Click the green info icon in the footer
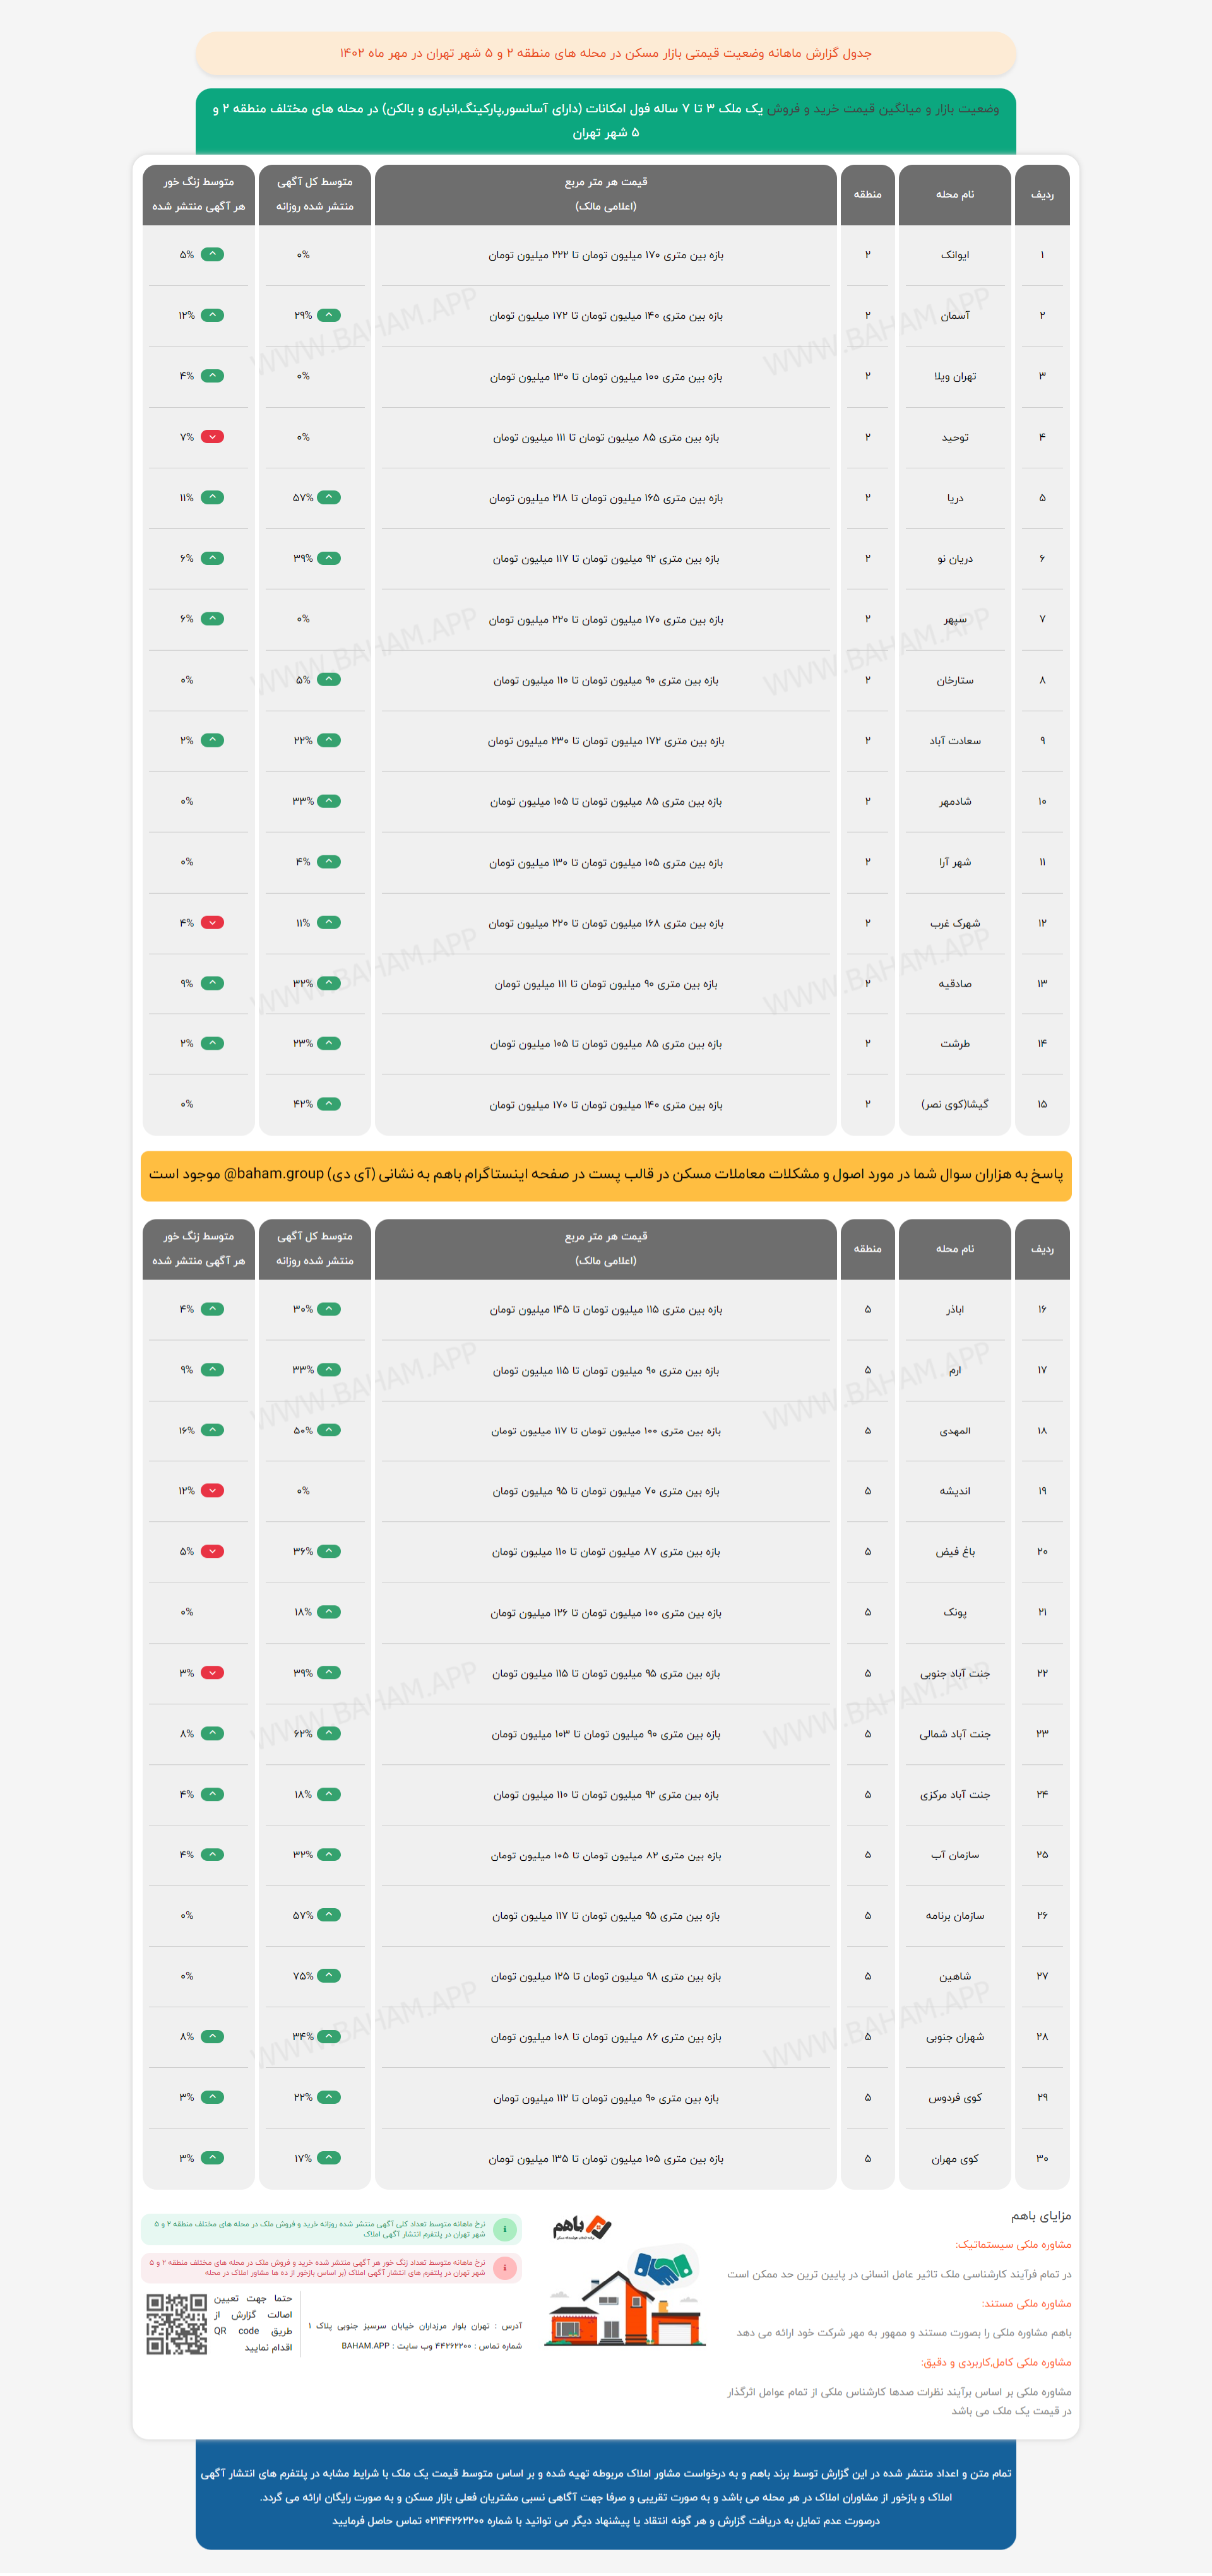1212x2576 pixels. (x=506, y=2229)
